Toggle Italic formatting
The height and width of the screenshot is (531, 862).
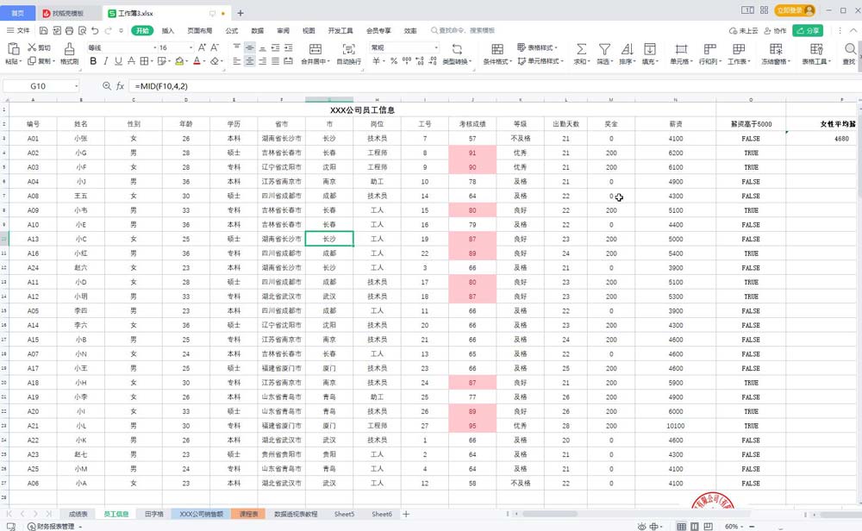click(105, 61)
